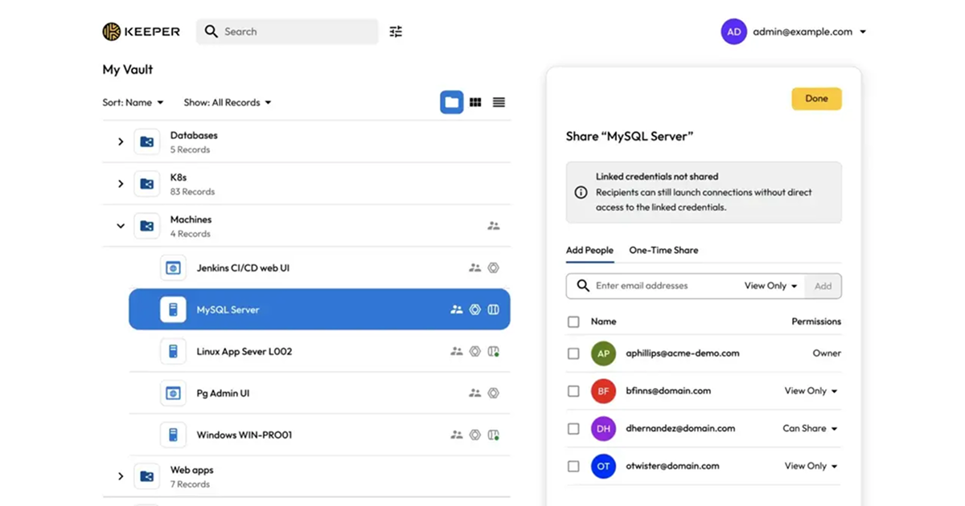The image size is (965, 506).
Task: Collapse the Machines folder
Action: [x=121, y=226]
